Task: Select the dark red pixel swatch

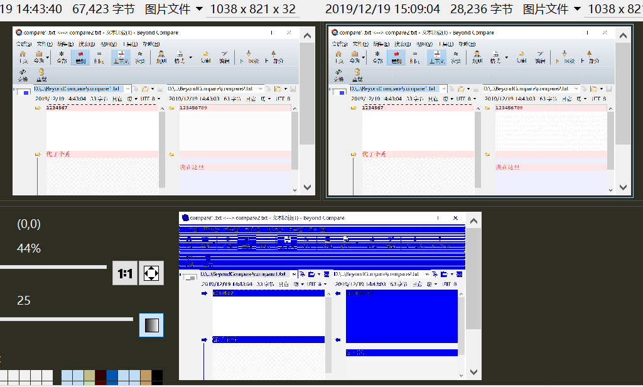Action: click(x=101, y=376)
